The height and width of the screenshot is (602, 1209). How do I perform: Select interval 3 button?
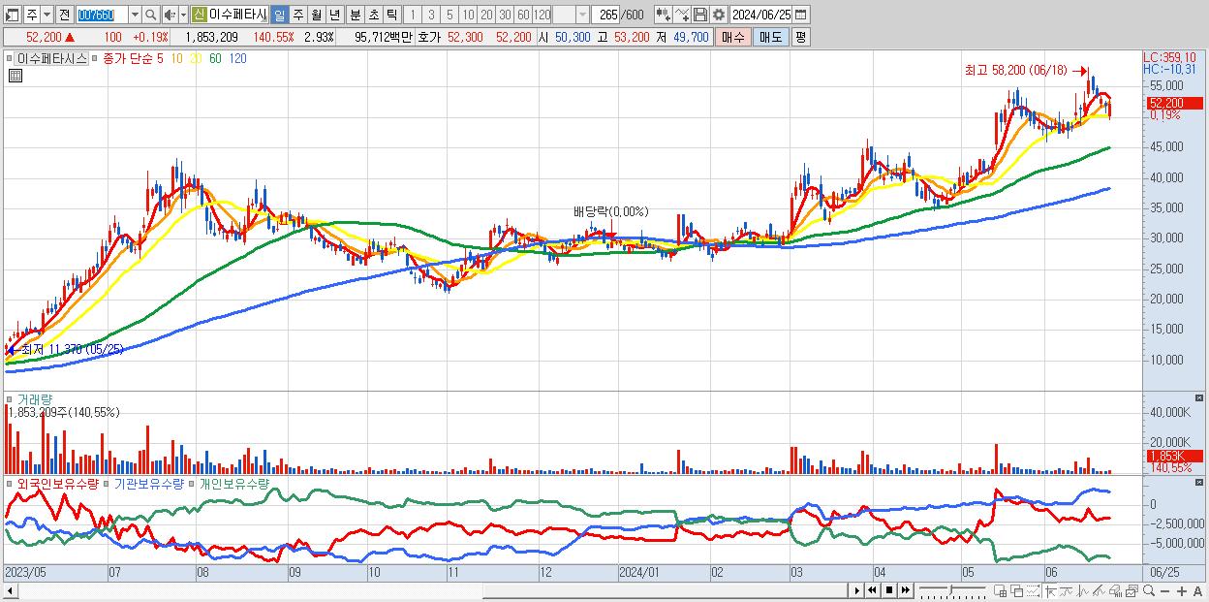point(431,15)
